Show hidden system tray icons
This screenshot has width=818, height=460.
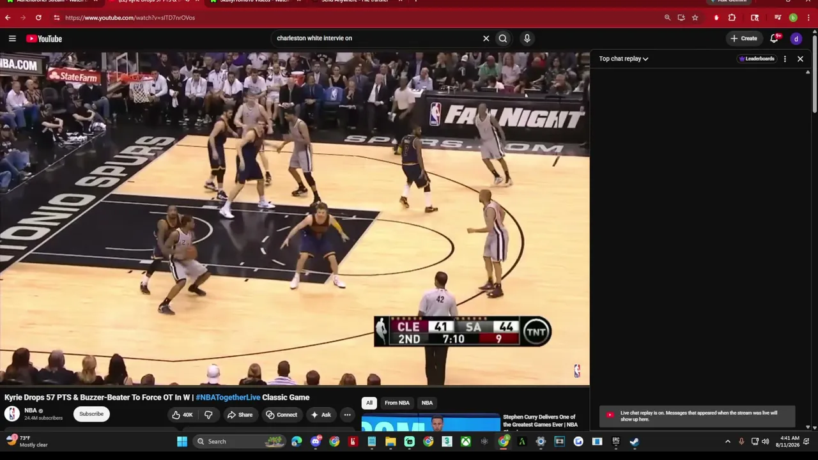727,441
